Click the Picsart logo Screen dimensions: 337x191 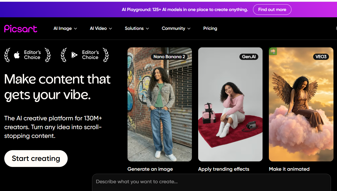tap(21, 29)
